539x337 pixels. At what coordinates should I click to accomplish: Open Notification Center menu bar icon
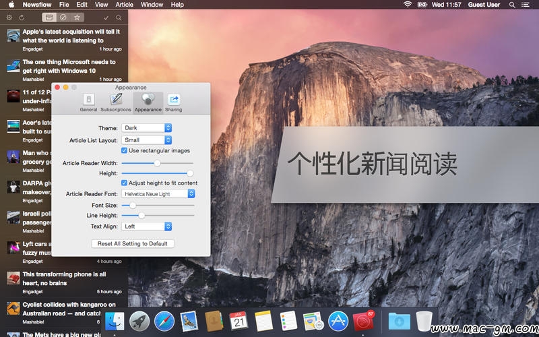(526, 5)
